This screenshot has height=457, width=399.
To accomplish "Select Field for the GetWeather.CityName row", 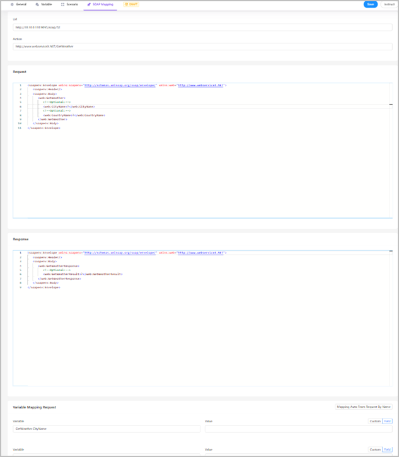I will 387,421.
